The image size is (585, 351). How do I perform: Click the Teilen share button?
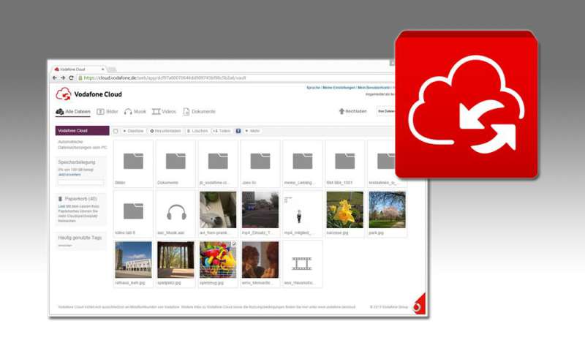coord(222,131)
